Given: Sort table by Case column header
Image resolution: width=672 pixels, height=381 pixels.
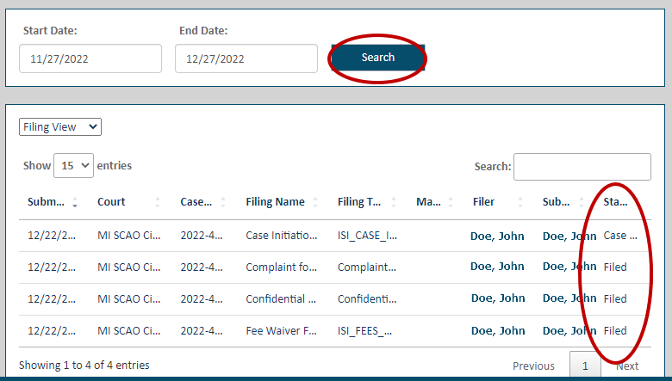Looking at the screenshot, I should coord(196,202).
